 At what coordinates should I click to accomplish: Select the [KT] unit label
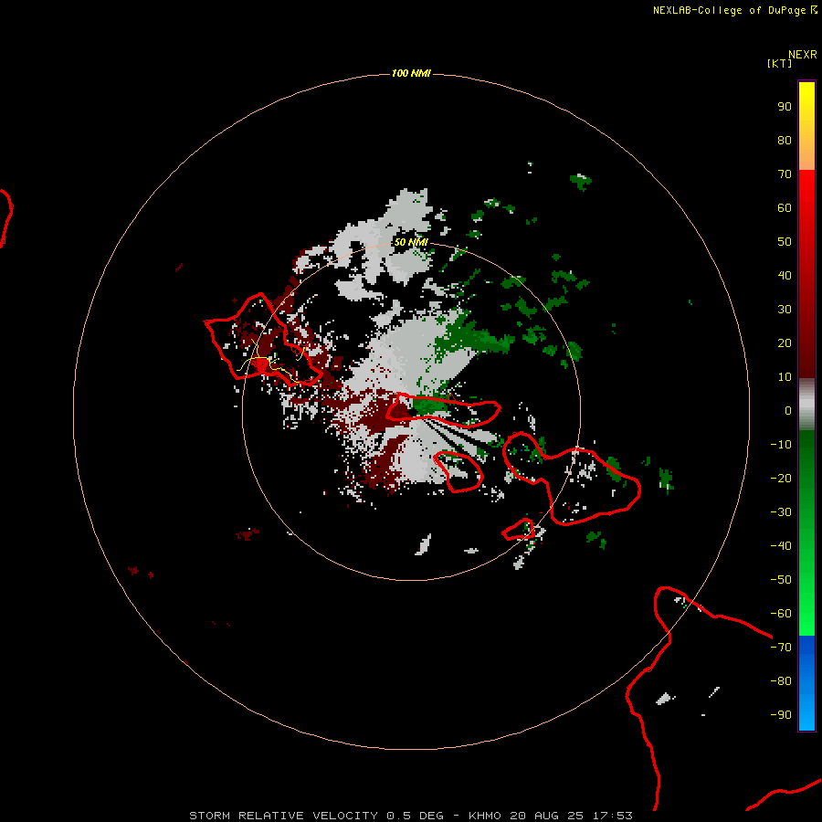coord(780,63)
